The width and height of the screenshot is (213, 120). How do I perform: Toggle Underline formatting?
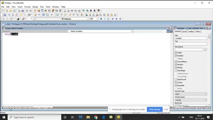click(x=108, y=19)
